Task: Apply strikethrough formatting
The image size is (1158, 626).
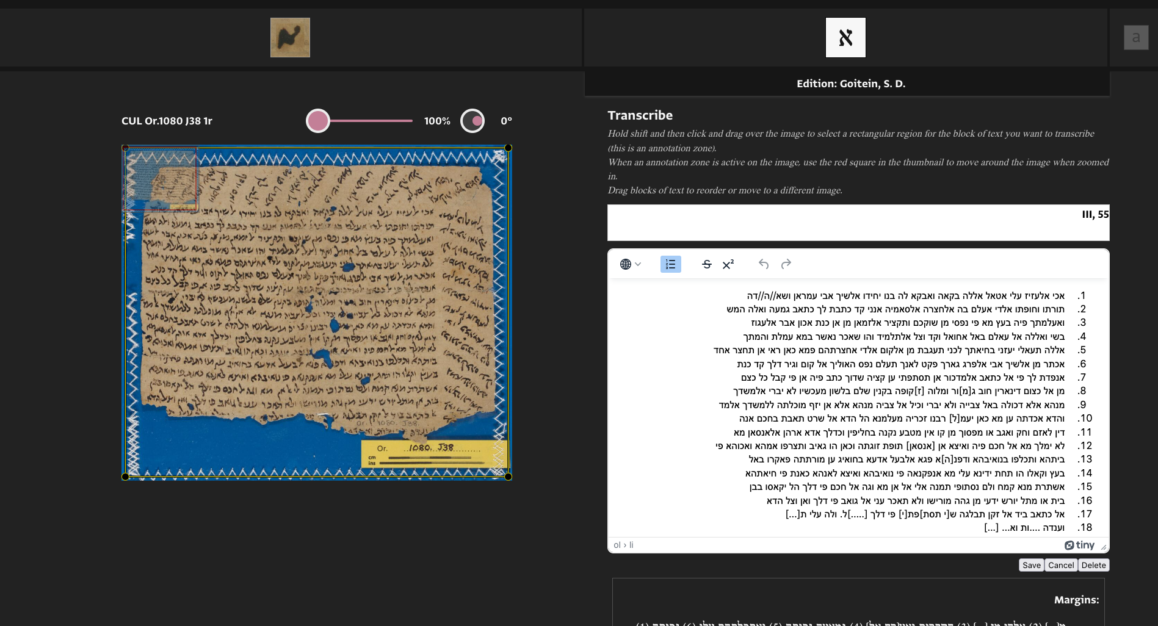Action: (x=706, y=264)
